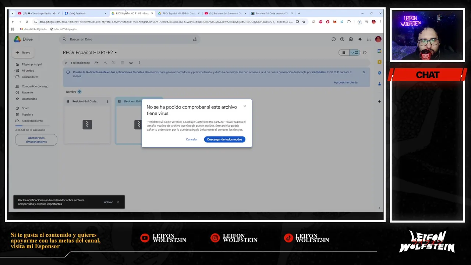Open Contacts side panel icon

[379, 84]
